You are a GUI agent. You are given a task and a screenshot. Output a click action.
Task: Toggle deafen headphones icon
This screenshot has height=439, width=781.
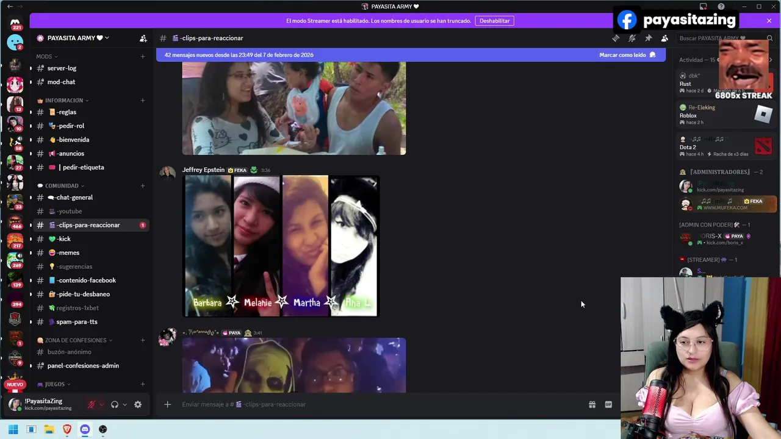tap(115, 404)
